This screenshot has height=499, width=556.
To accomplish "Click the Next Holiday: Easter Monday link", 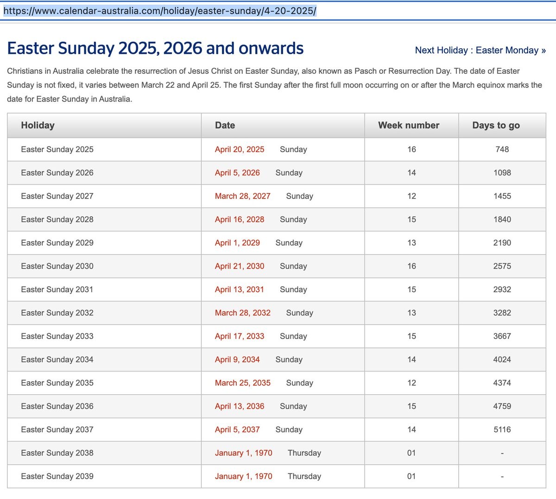I will pos(480,50).
